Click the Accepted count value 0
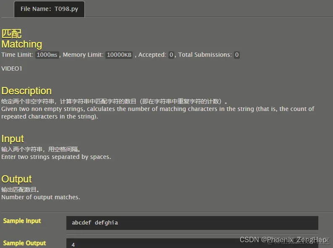This screenshot has width=333, height=248. tap(171, 55)
